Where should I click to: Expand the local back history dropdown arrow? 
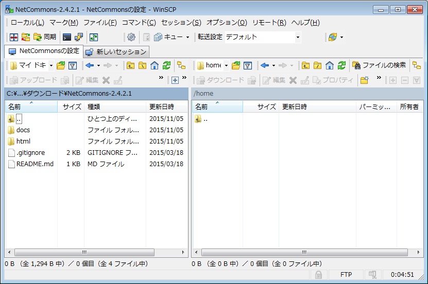(x=98, y=65)
